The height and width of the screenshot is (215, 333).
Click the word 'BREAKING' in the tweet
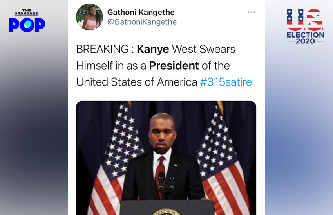click(x=102, y=49)
